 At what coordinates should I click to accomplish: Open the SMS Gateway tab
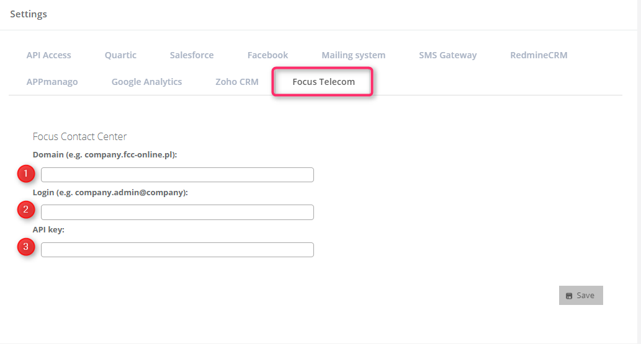pos(447,55)
